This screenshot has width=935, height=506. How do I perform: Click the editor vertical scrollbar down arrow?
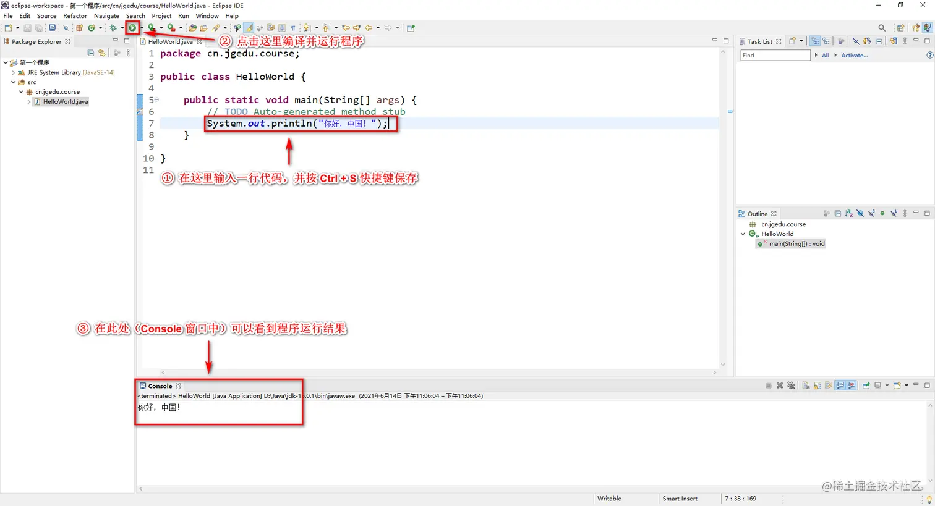(x=722, y=365)
